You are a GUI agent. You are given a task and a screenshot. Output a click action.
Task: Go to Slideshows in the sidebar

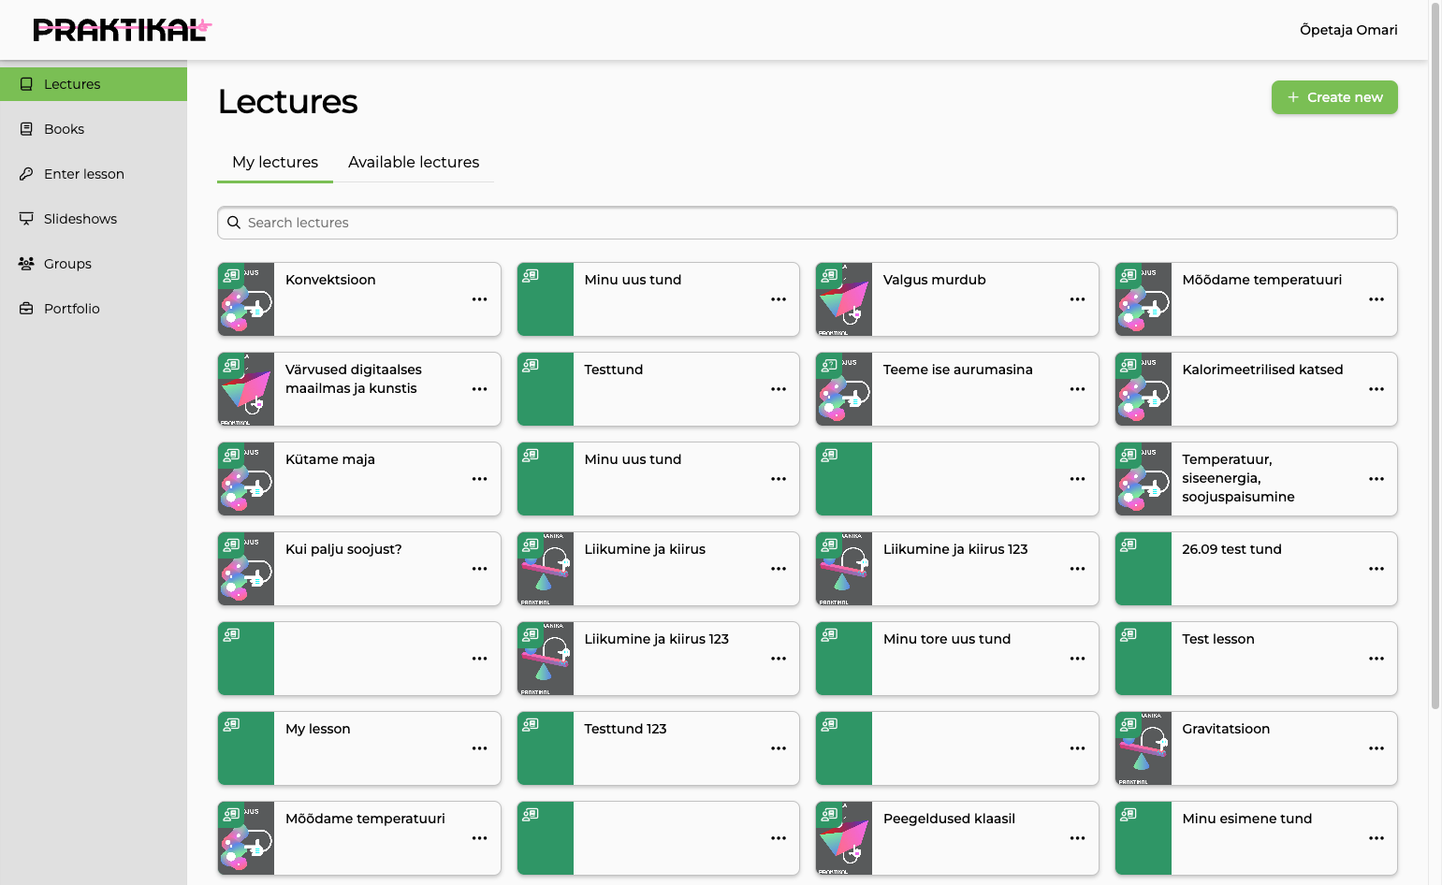[x=94, y=219]
